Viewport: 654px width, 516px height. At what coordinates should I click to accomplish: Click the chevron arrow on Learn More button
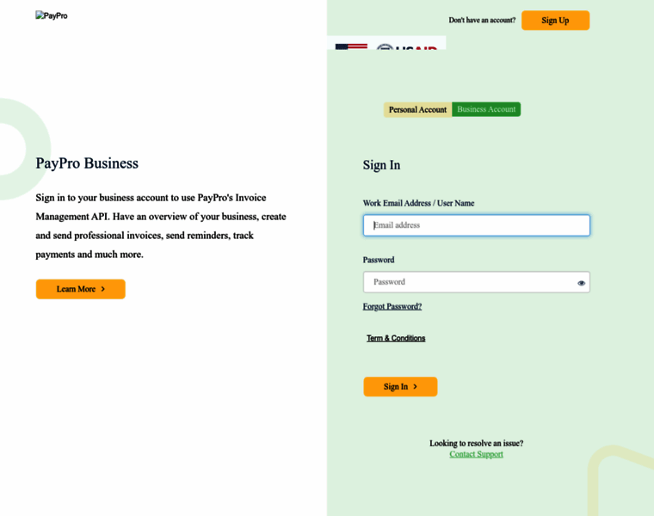click(x=103, y=289)
